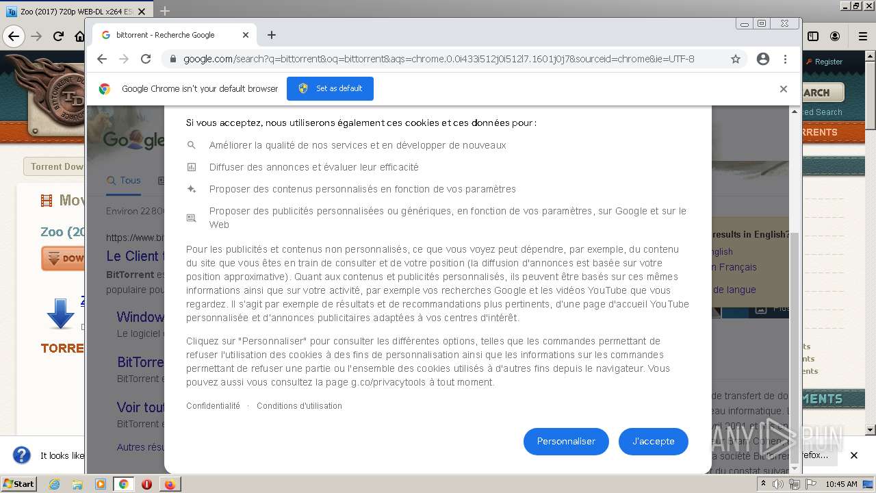Screen dimensions: 876x493
Task: Dismiss the default browser infobar
Action: tap(784, 89)
